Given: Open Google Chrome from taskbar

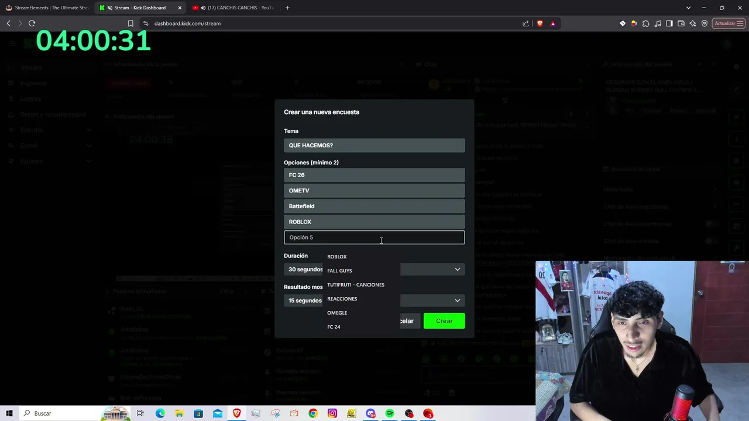Looking at the screenshot, I should click(313, 413).
